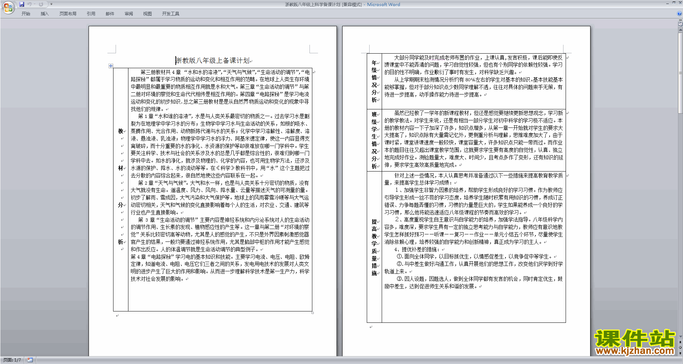Click the 教 character in left table column
The height and width of the screenshot is (364, 683).
pyautogui.click(x=121, y=131)
